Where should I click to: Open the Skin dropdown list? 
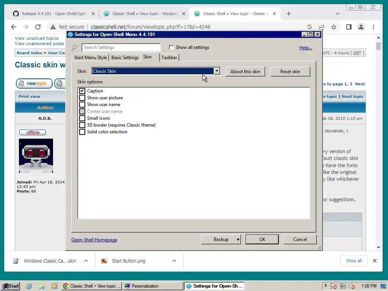click(x=217, y=71)
